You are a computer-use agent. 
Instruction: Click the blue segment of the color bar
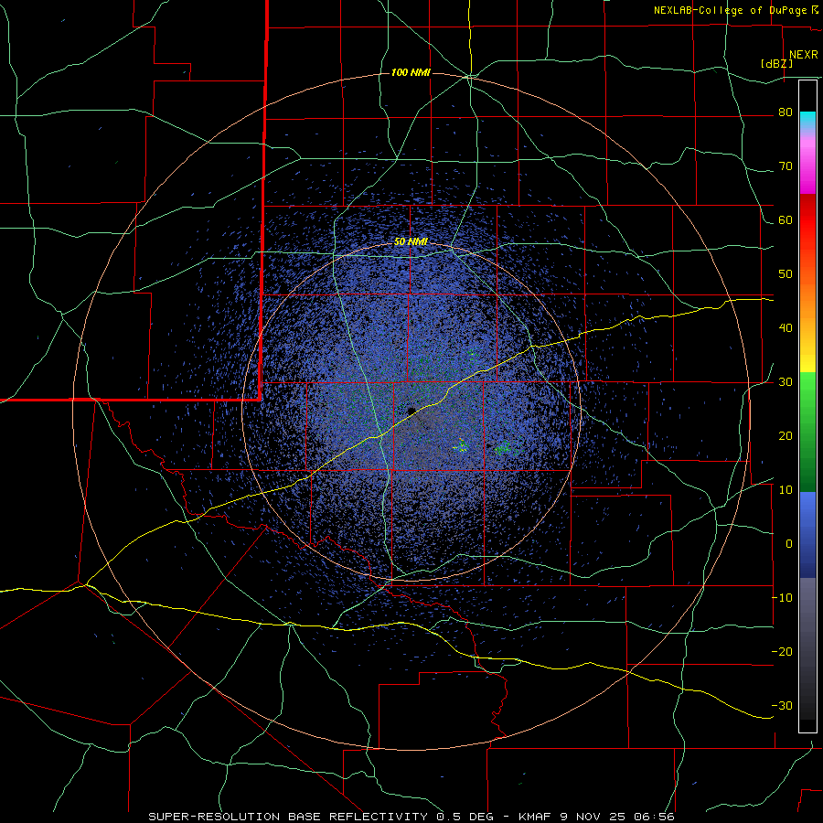click(x=807, y=535)
